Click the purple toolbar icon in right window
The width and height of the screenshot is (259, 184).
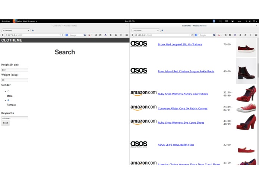coord(235,35)
